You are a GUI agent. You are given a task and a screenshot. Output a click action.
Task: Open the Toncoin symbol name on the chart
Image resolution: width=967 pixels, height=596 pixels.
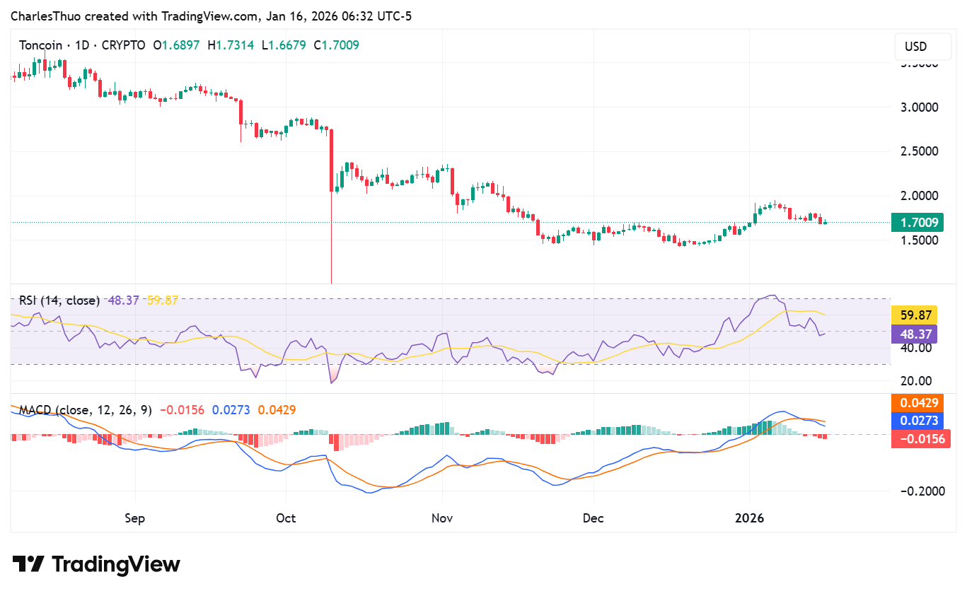pos(40,45)
